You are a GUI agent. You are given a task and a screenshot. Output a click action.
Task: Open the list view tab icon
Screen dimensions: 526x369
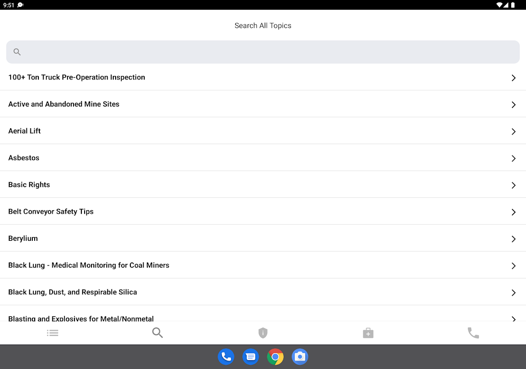click(x=53, y=333)
